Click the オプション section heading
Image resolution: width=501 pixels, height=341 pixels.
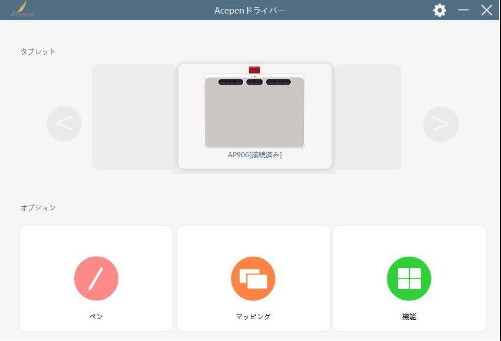[x=38, y=208]
